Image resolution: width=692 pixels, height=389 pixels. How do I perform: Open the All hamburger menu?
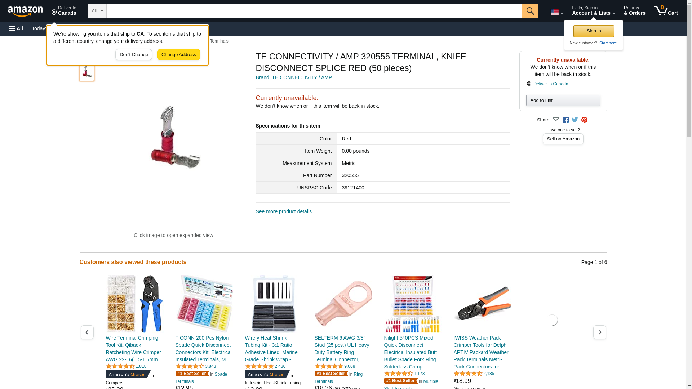pos(16,28)
